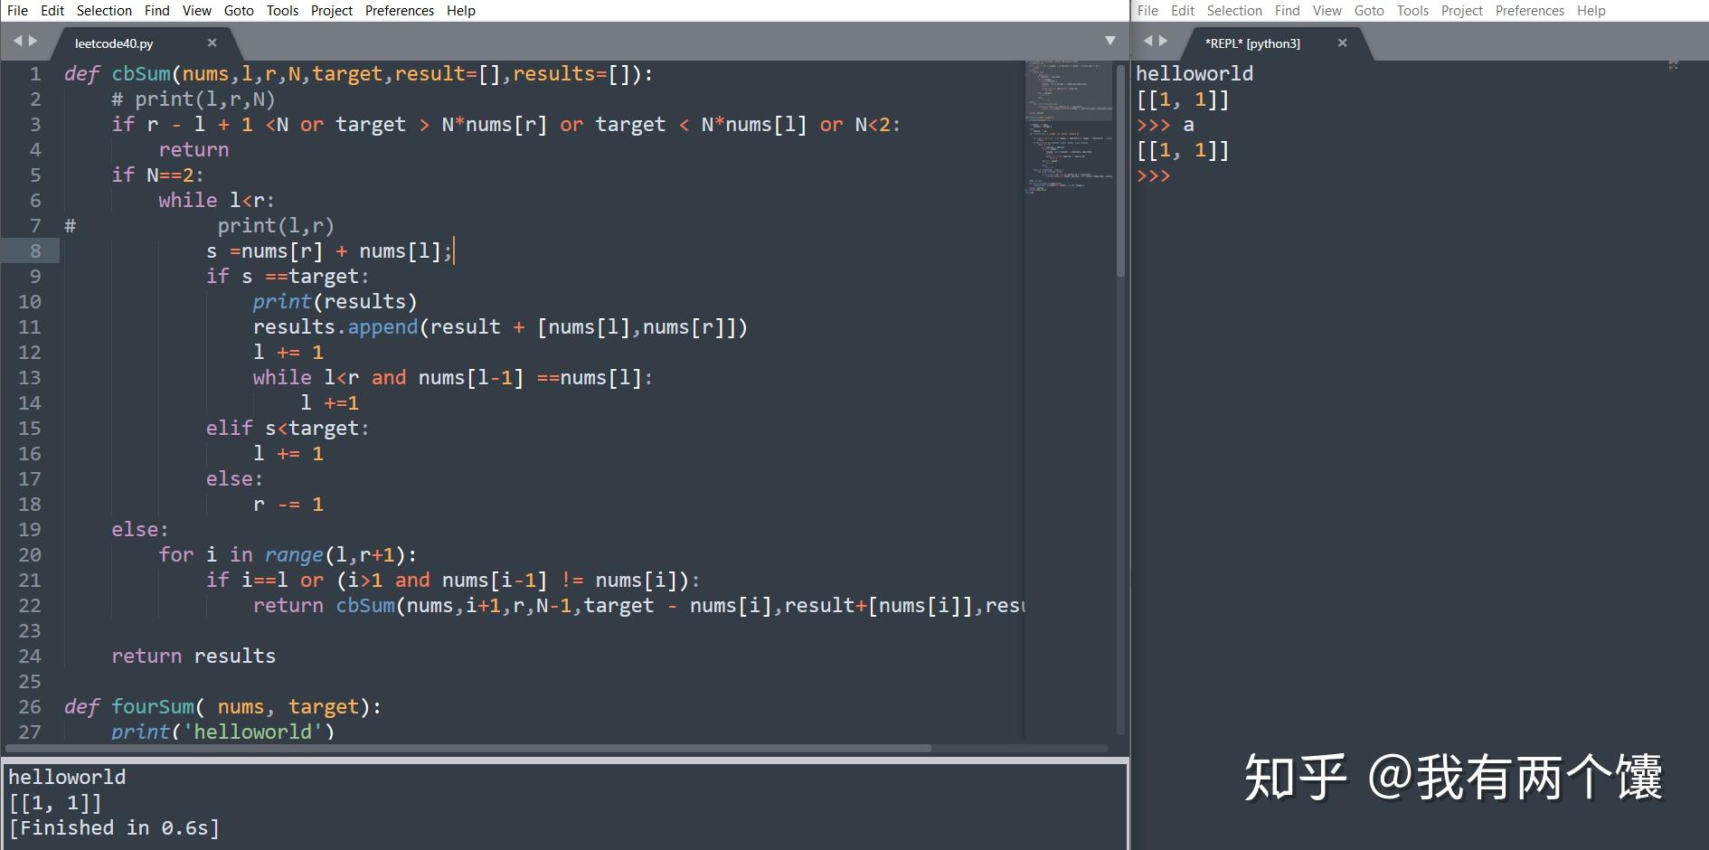The image size is (1709, 850).
Task: Click the REPL prompt after >>>
Action: click(x=1194, y=175)
